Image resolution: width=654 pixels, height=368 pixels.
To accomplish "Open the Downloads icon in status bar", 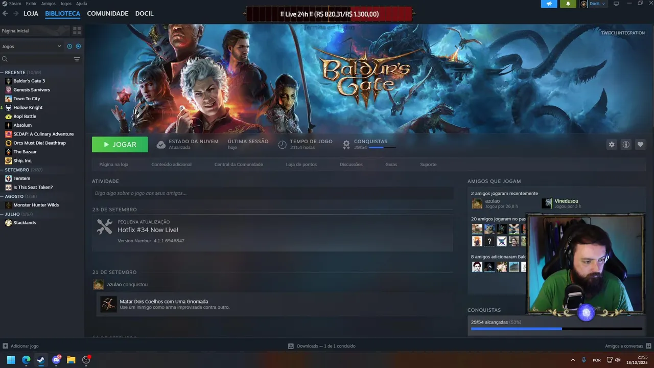I will (x=291, y=346).
